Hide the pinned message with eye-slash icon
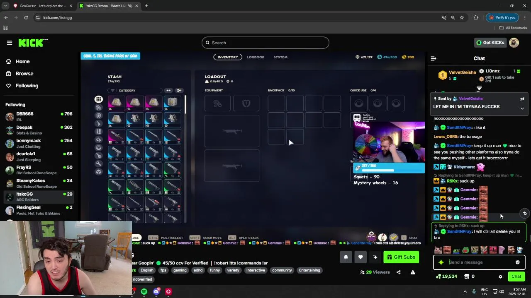The height and width of the screenshot is (298, 531). tap(522, 99)
